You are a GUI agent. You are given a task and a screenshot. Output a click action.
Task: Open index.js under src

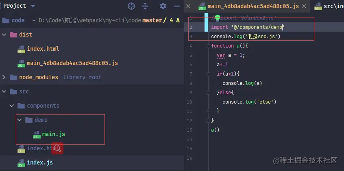[40, 162]
